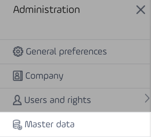Click the Company contact-card icon
Viewport: 151px width, 137px height.
(x=18, y=76)
